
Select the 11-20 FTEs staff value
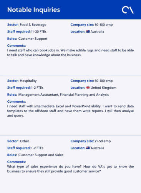coord(39,32)
